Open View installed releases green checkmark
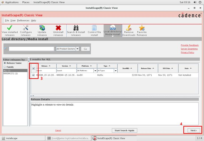 pyautogui.click(x=10, y=28)
